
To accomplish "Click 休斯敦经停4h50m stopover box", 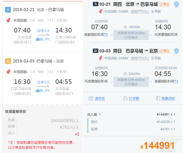I will pos(131,82).
